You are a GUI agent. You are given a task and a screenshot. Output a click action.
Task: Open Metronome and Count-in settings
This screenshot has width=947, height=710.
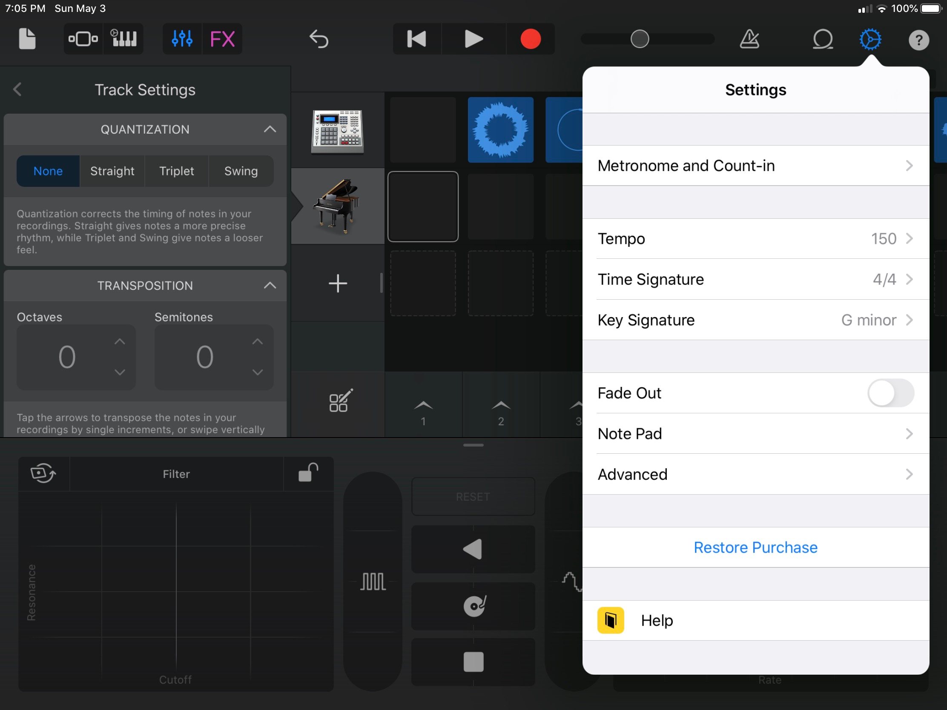pyautogui.click(x=755, y=166)
